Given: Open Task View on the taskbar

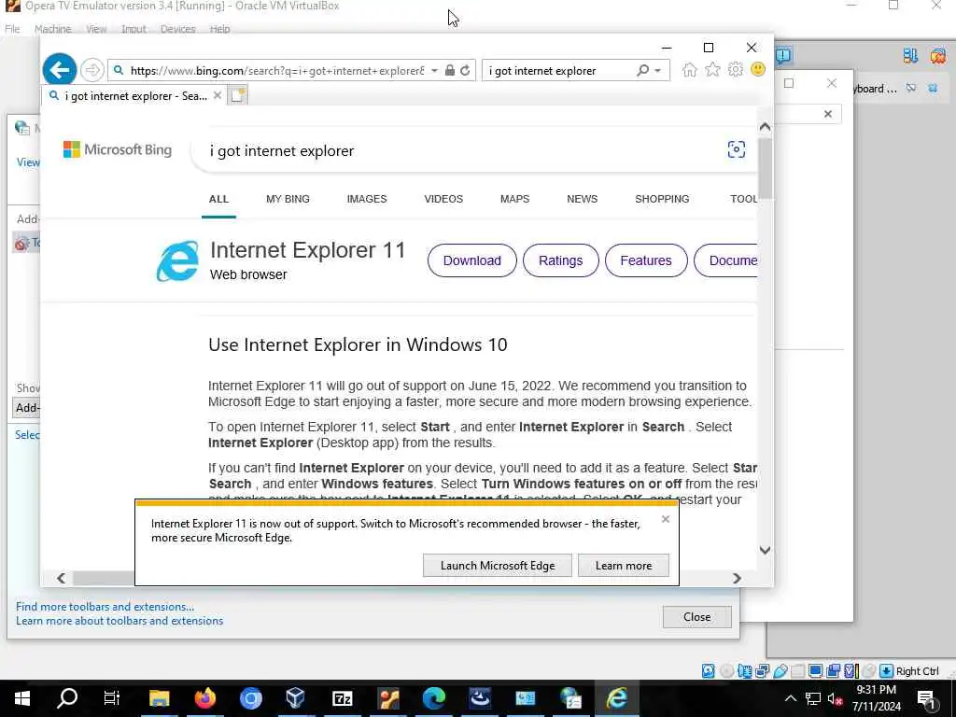Looking at the screenshot, I should [112, 698].
